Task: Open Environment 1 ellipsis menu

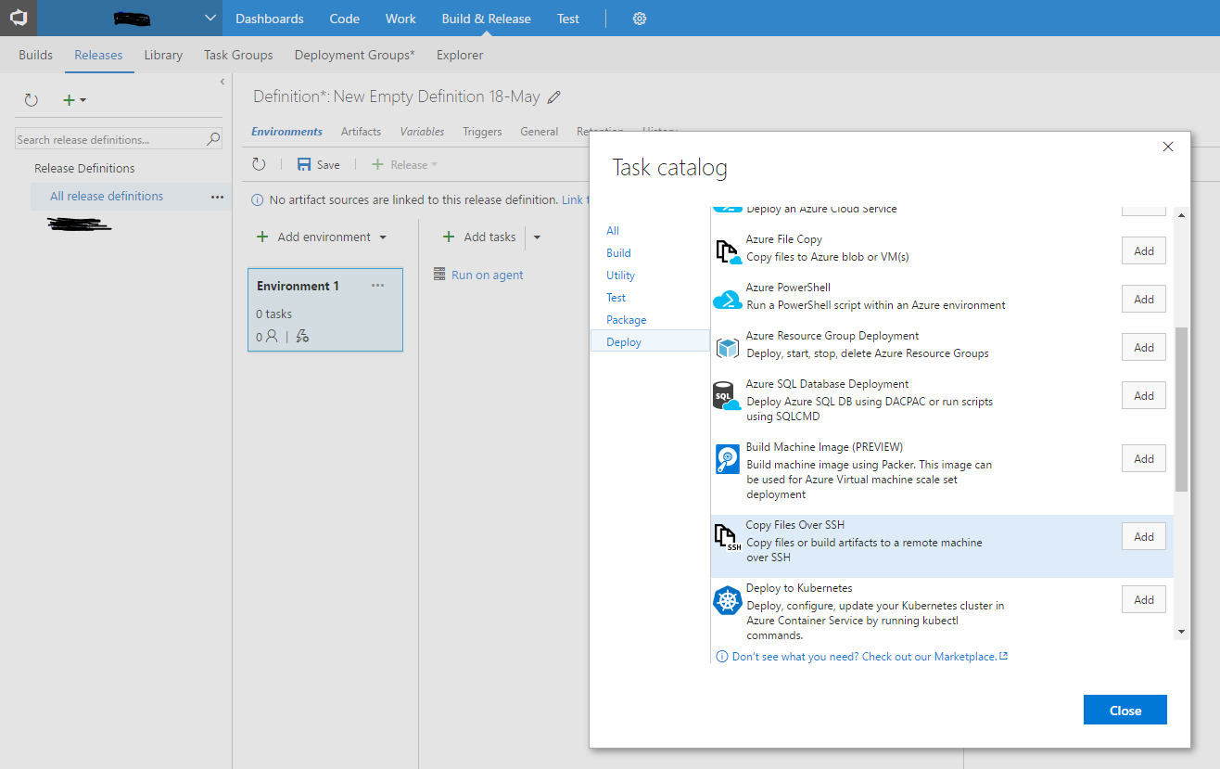Action: 377,286
